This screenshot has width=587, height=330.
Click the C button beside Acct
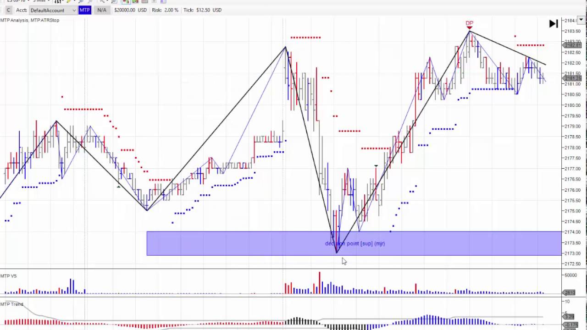8,10
